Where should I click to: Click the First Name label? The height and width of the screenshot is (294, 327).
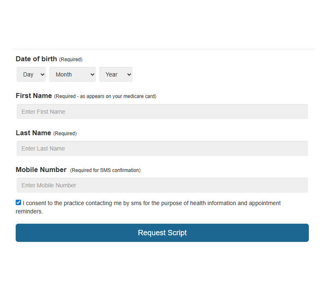click(34, 96)
